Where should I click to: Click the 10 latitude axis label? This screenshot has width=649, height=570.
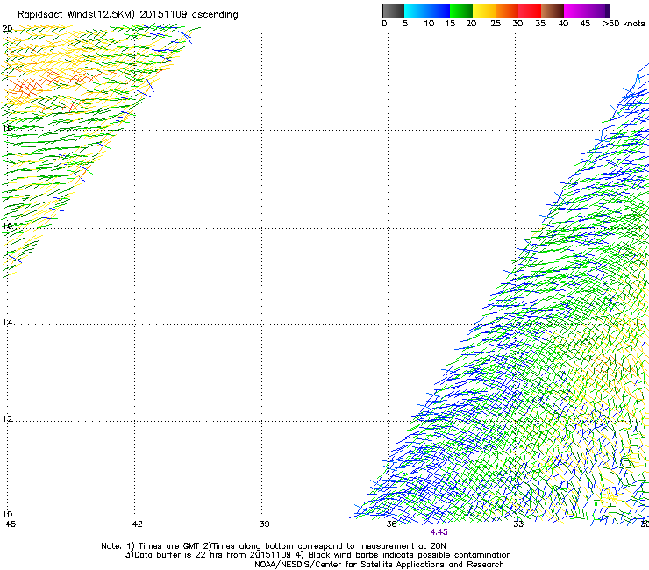[x=7, y=515]
